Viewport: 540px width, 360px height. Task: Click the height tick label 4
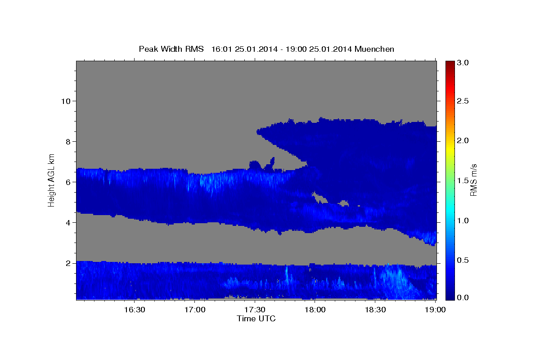pyautogui.click(x=67, y=222)
